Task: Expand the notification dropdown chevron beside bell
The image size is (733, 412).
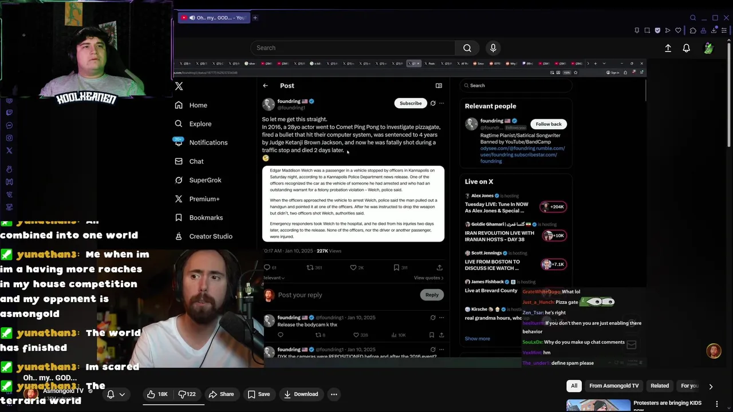Action: (x=122, y=394)
